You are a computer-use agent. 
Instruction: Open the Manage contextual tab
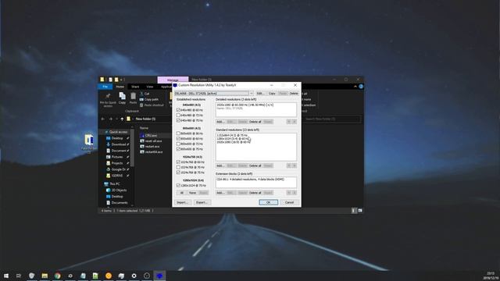pos(173,80)
